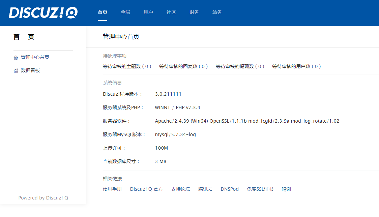Click the 当前数据库尺寸 label
The width and height of the screenshot is (379, 217).
(121, 161)
